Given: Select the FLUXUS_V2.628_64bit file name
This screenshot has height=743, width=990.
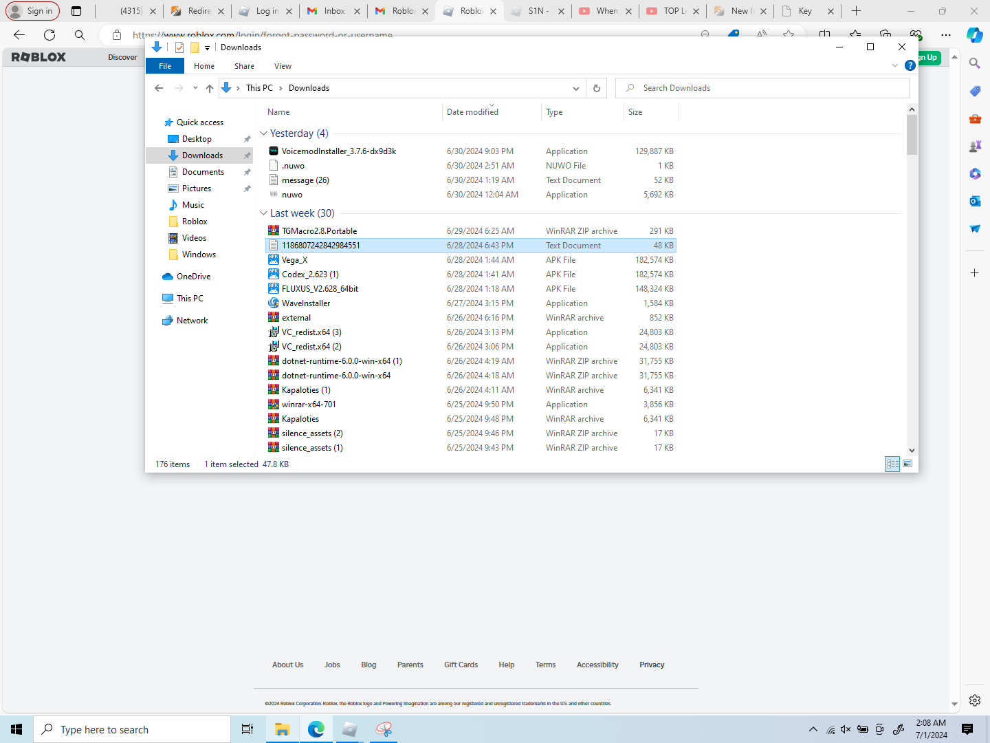Looking at the screenshot, I should pyautogui.click(x=320, y=289).
